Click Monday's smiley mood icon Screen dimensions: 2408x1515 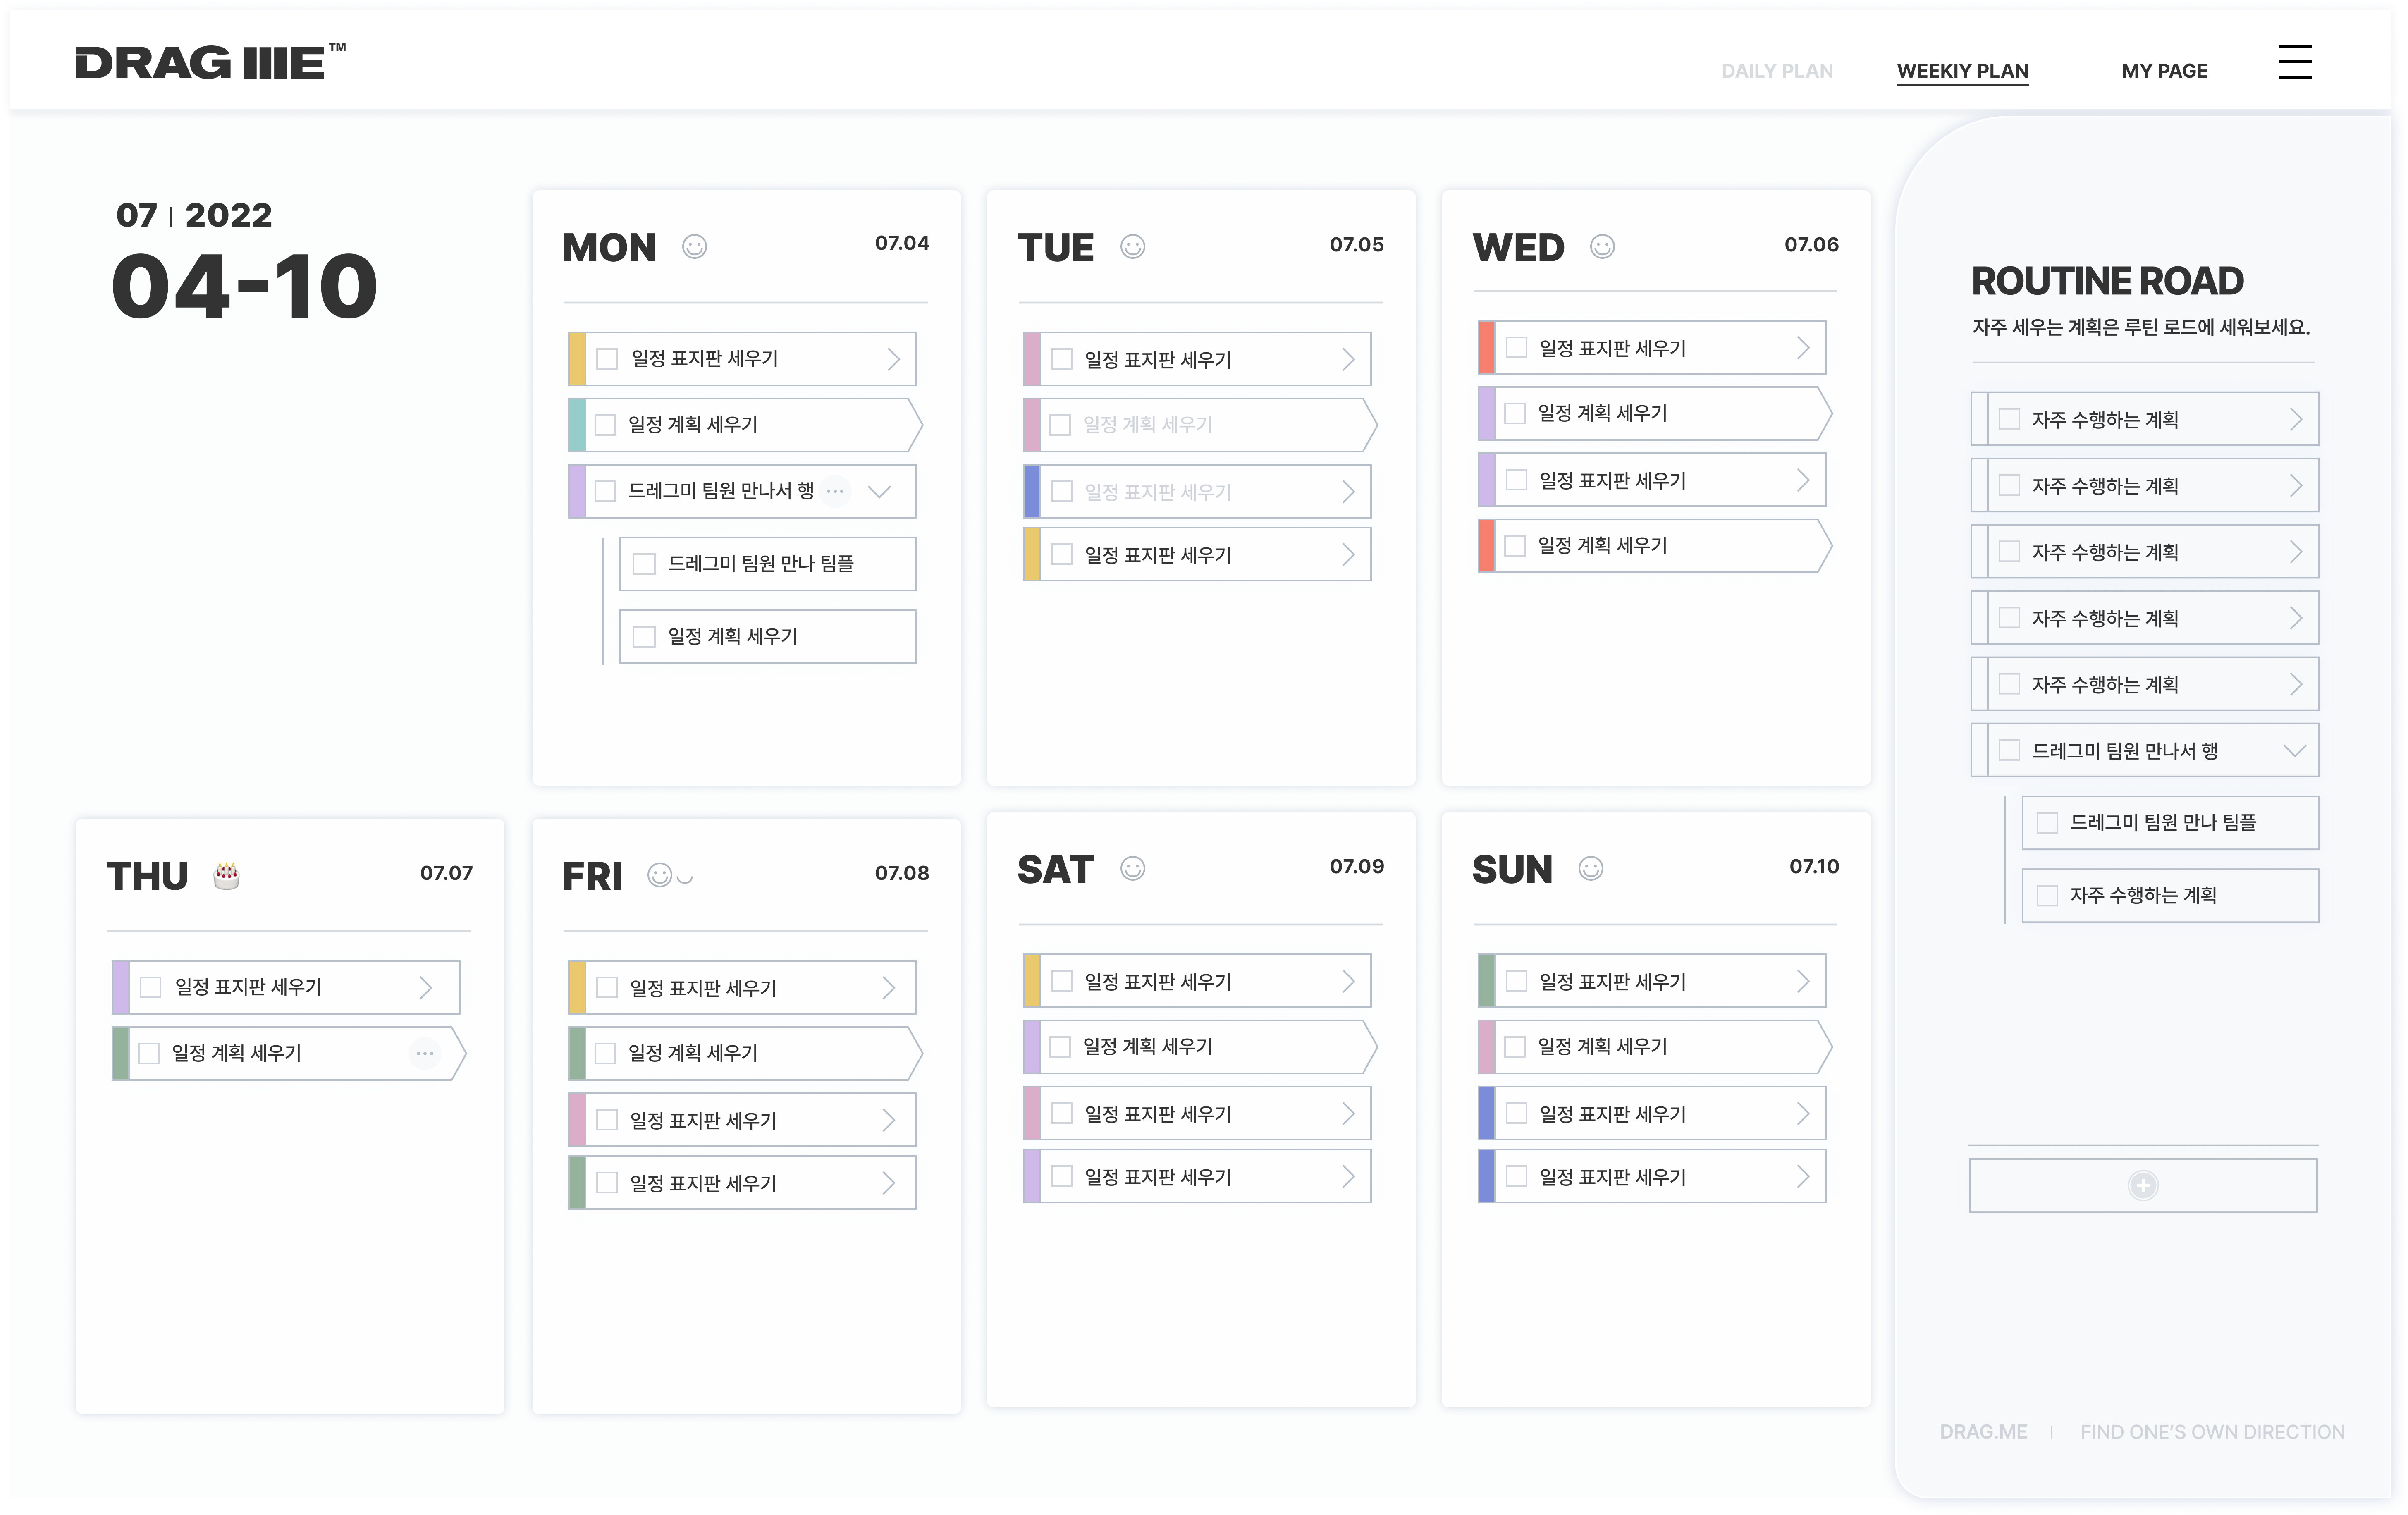tap(694, 247)
